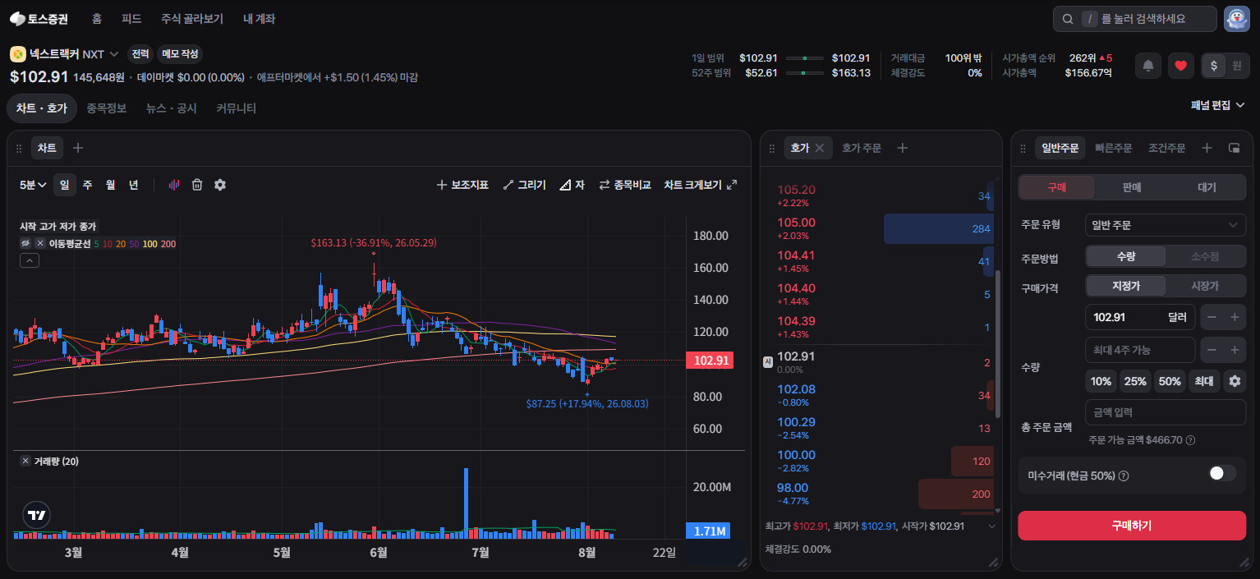The height and width of the screenshot is (579, 1260).
Task: Click the 50% quantity button
Action: [1170, 381]
